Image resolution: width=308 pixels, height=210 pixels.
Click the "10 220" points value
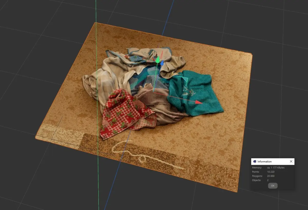[271, 172]
